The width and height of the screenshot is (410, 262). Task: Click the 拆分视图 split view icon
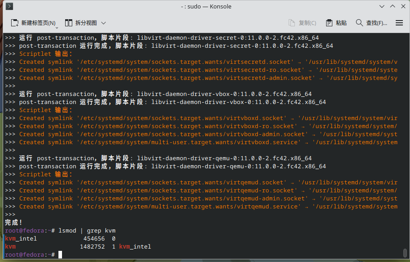click(x=69, y=23)
